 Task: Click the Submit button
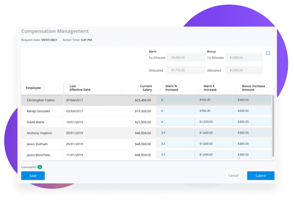[x=261, y=175]
